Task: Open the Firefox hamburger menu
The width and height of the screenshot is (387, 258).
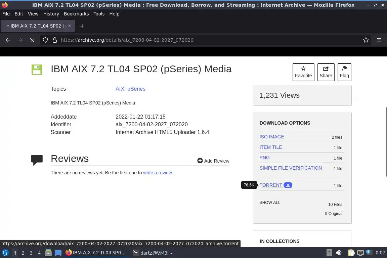Action: pyautogui.click(x=379, y=40)
